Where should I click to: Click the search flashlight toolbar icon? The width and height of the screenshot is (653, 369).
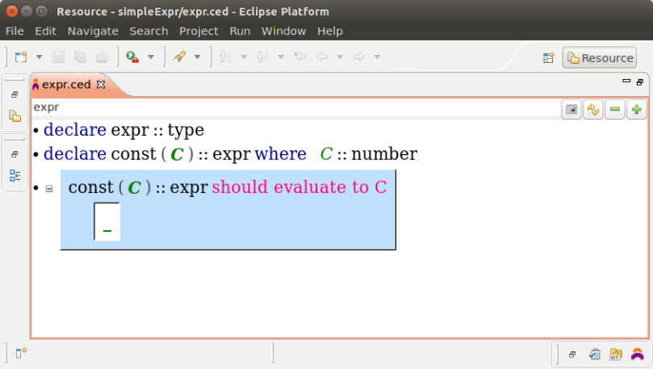tap(179, 57)
